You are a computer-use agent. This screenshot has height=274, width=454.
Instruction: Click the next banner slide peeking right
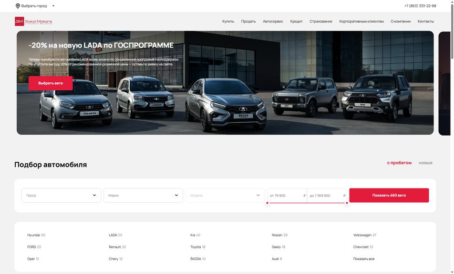coord(444,83)
